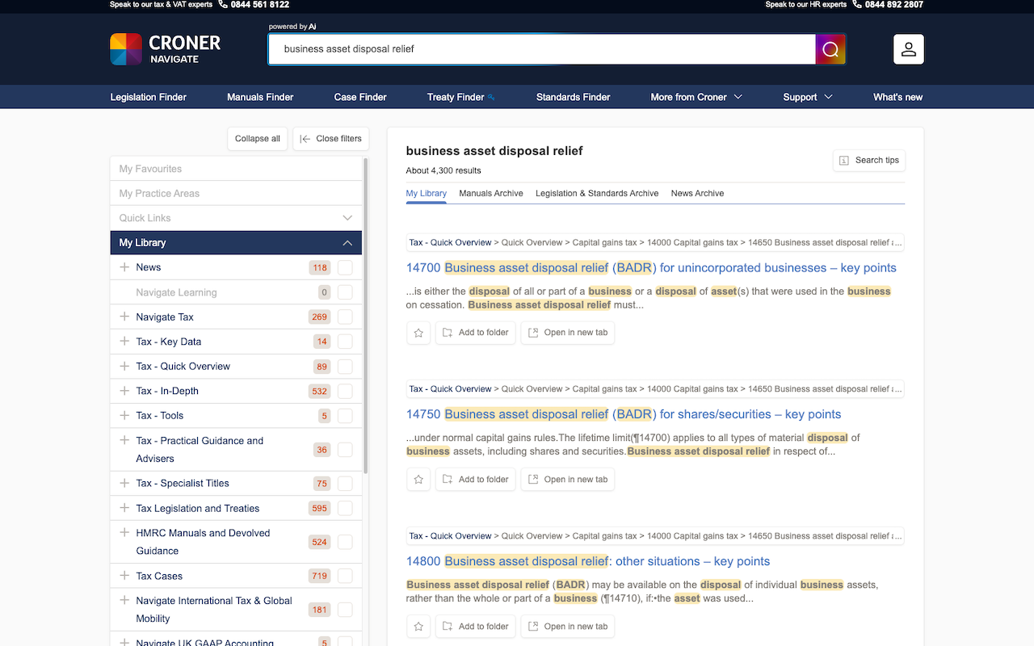The height and width of the screenshot is (646, 1034).
Task: Click the Treaty Finder key icon
Action: click(x=491, y=97)
